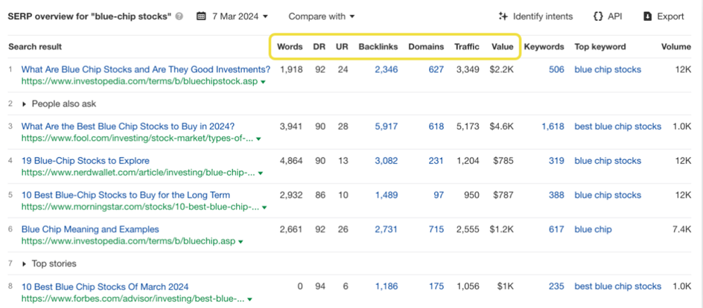Click the Export button
The height and width of the screenshot is (308, 703).
(664, 16)
